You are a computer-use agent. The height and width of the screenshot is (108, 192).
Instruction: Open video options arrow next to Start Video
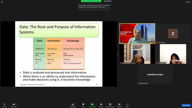[17, 104]
